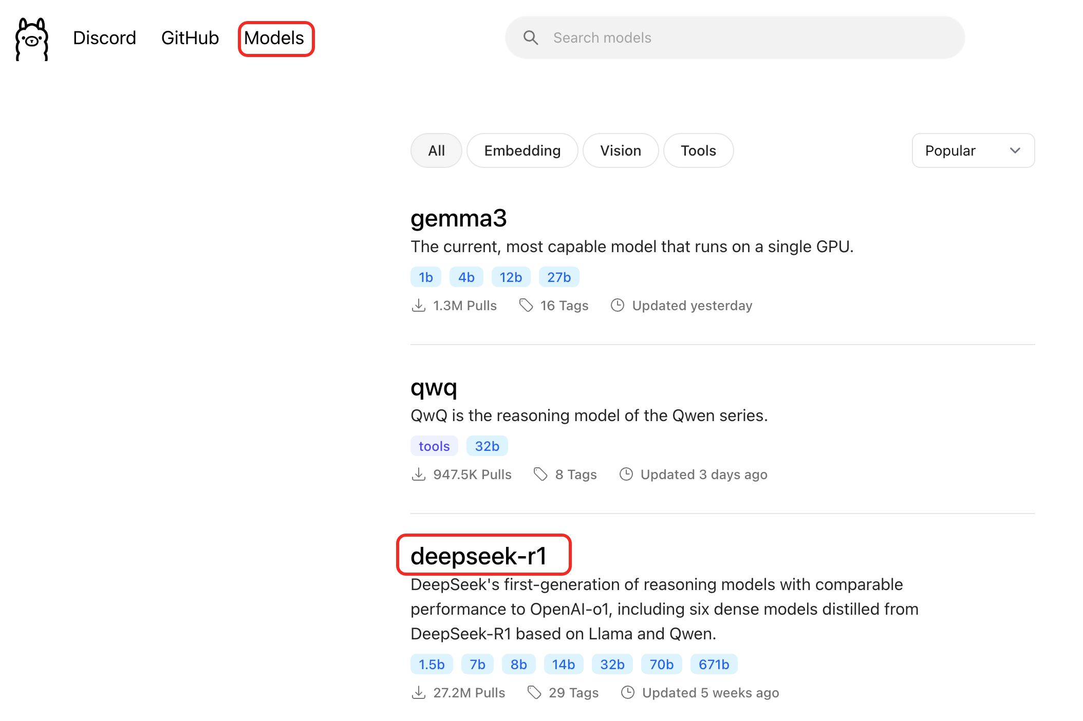The image size is (1083, 721).
Task: Click the Ollama llama logo
Action: (x=32, y=39)
